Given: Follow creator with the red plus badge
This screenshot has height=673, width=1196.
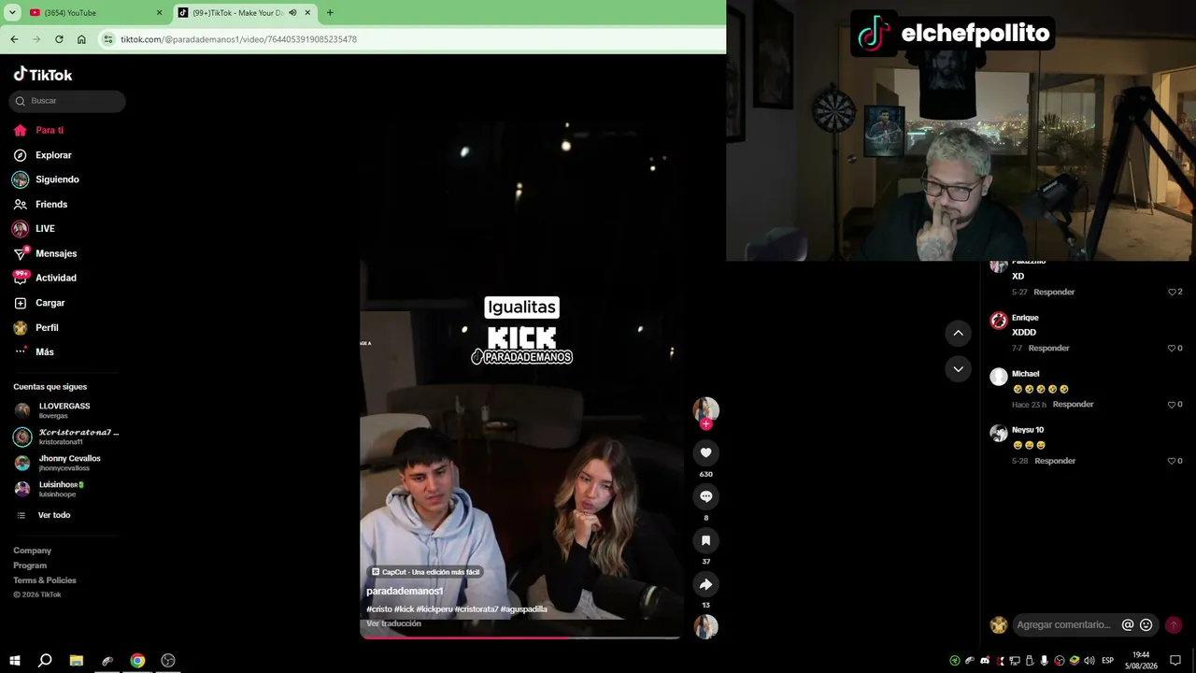Looking at the screenshot, I should [x=705, y=424].
